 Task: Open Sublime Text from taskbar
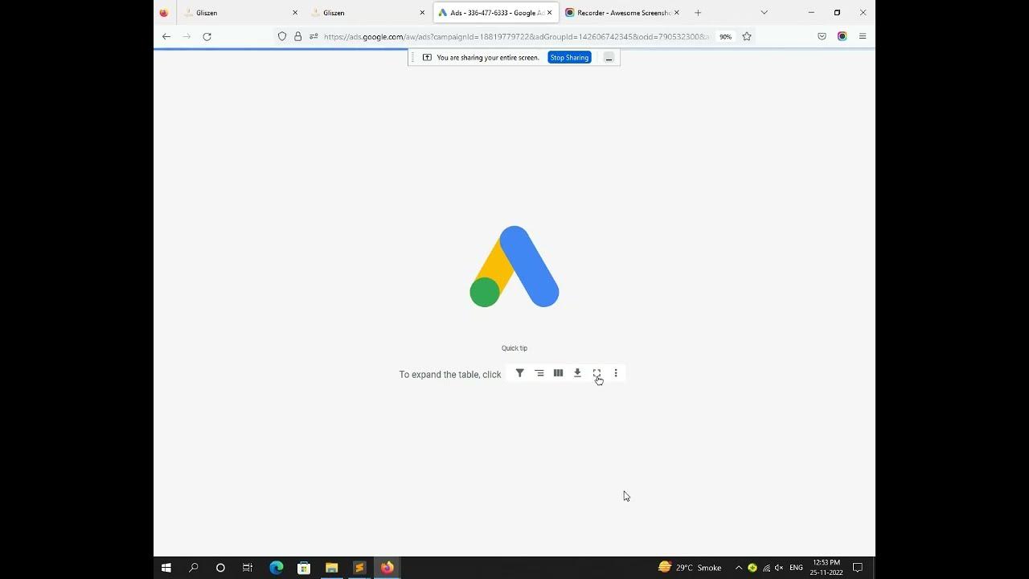[359, 568]
